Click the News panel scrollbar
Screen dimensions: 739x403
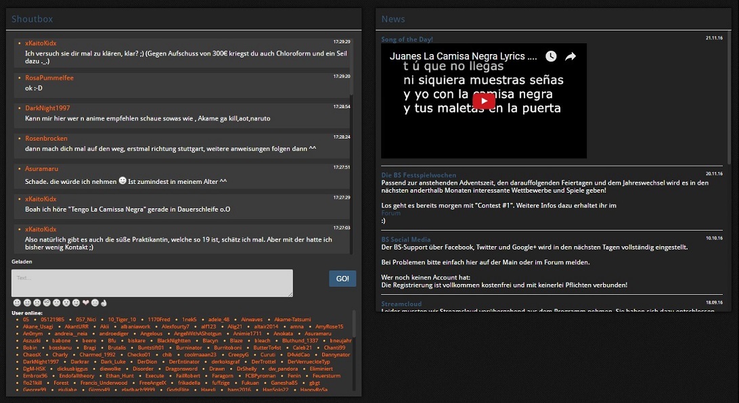click(729, 98)
